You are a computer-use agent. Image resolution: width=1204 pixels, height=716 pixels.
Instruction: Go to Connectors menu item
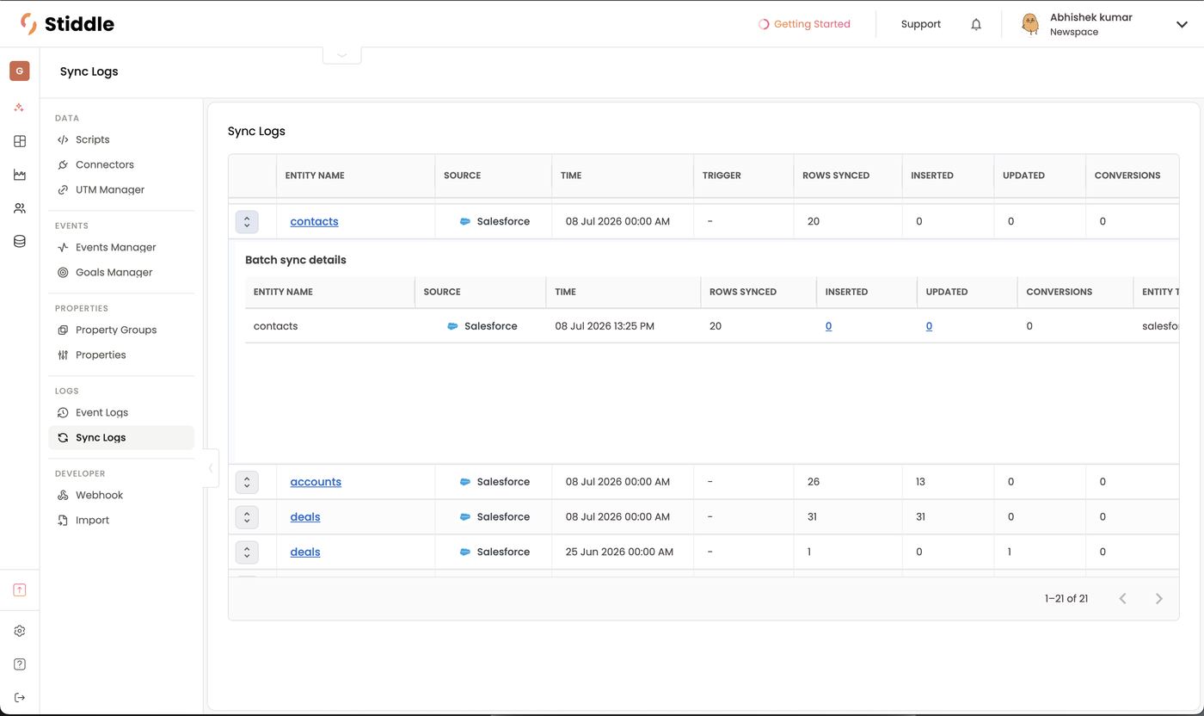(121, 164)
